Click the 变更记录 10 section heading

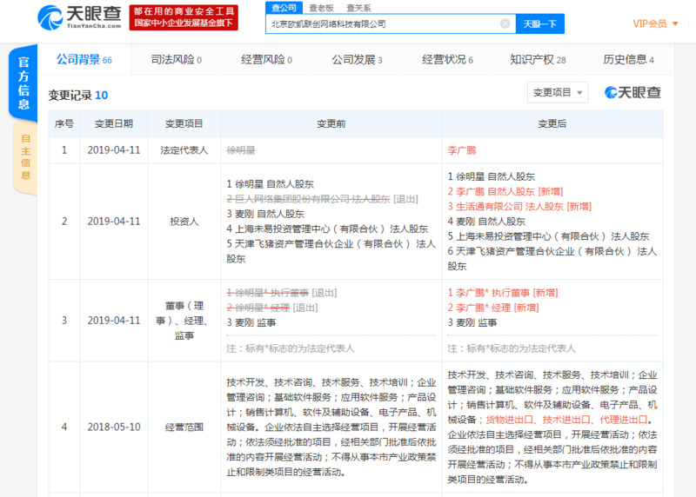[x=78, y=95]
